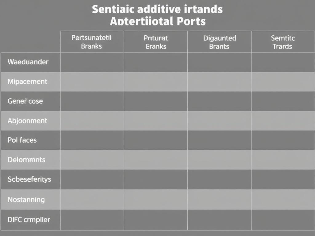Select Nostanning cell under Pertsunatetil Branks
Screen dimensions: 315x236
tap(92, 199)
